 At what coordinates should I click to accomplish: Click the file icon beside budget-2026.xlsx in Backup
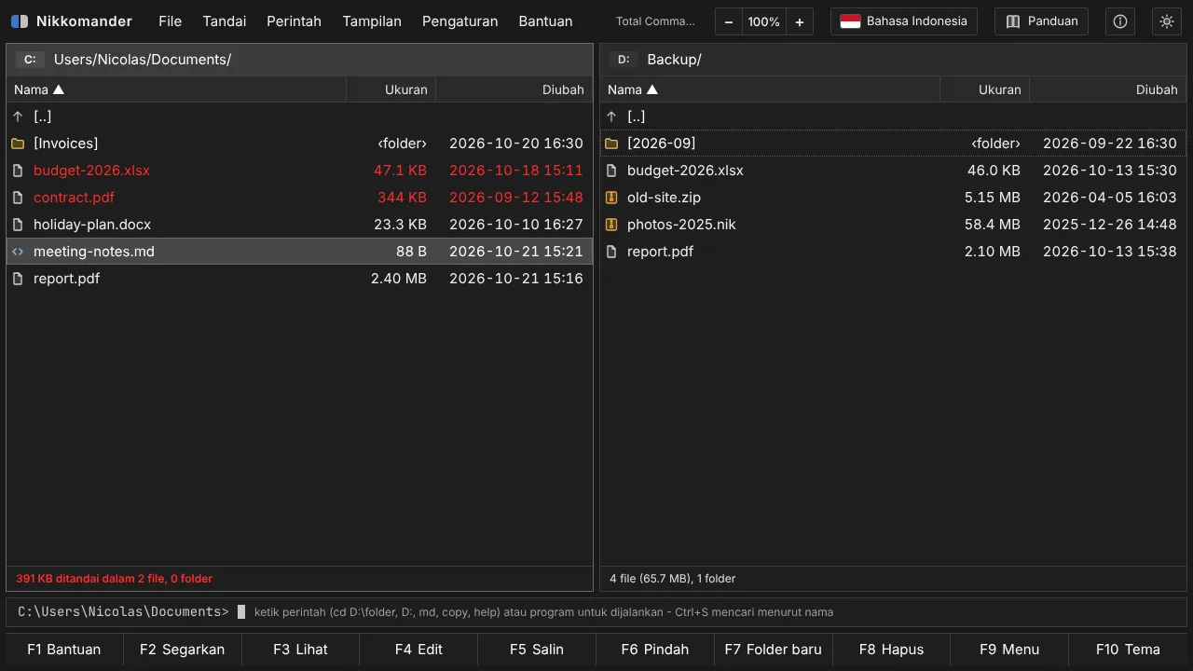click(x=611, y=171)
